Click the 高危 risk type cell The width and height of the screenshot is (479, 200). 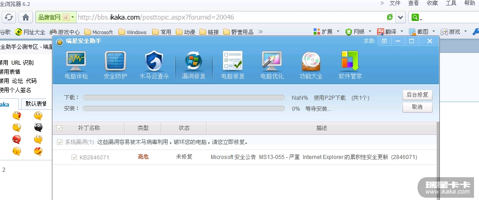(x=143, y=157)
